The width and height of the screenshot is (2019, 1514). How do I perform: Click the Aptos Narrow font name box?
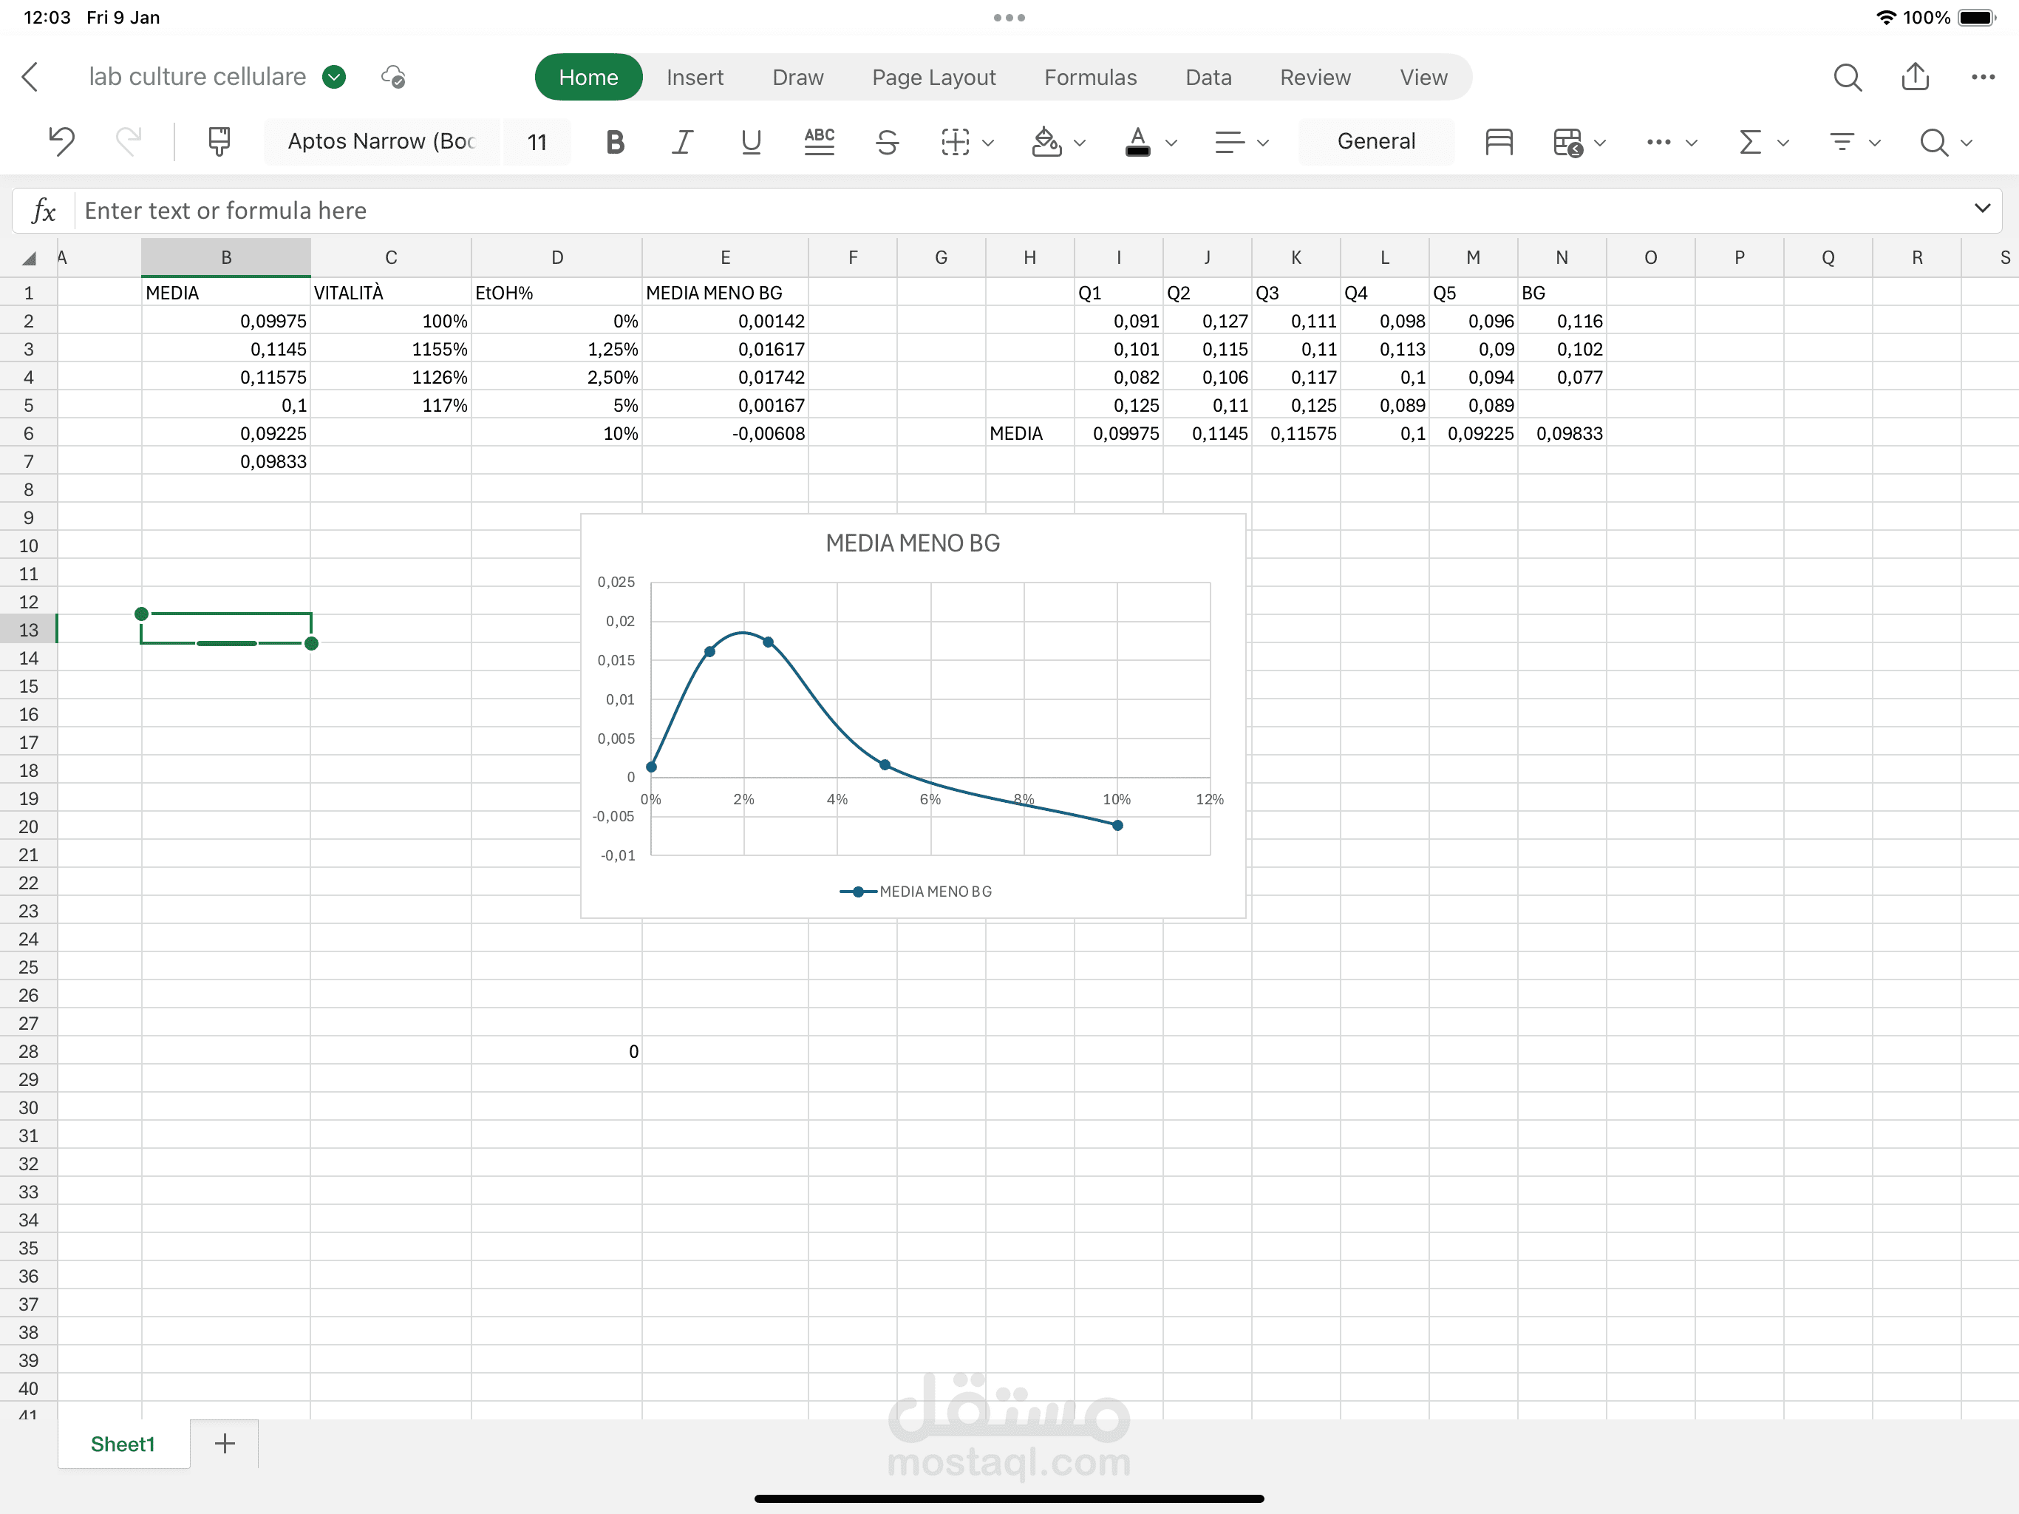pyautogui.click(x=381, y=141)
